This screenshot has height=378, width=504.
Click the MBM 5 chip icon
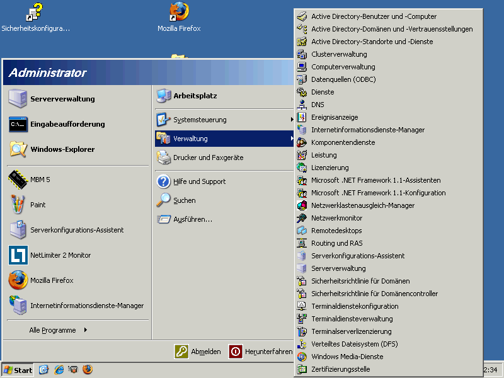18,180
